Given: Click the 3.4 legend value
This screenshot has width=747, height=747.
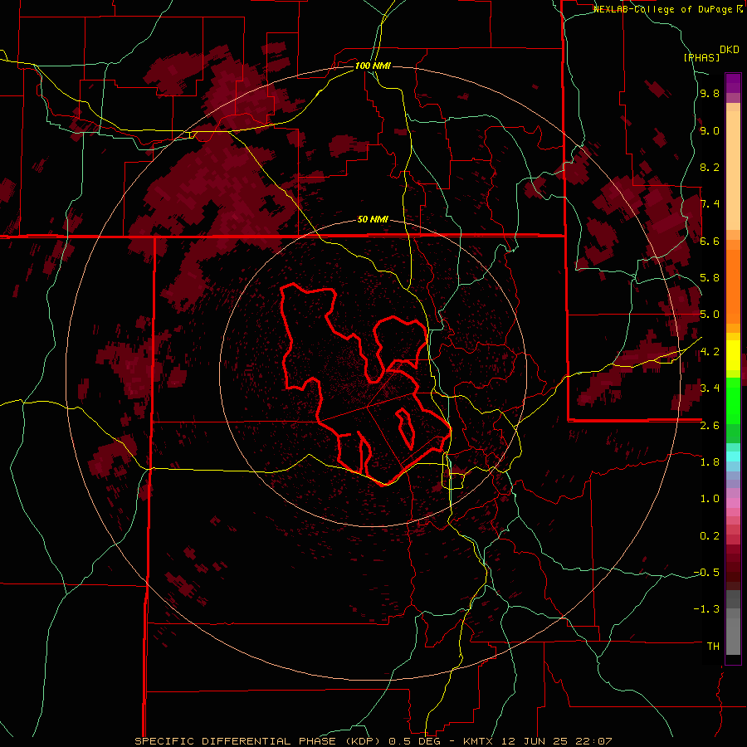Looking at the screenshot, I should 710,388.
